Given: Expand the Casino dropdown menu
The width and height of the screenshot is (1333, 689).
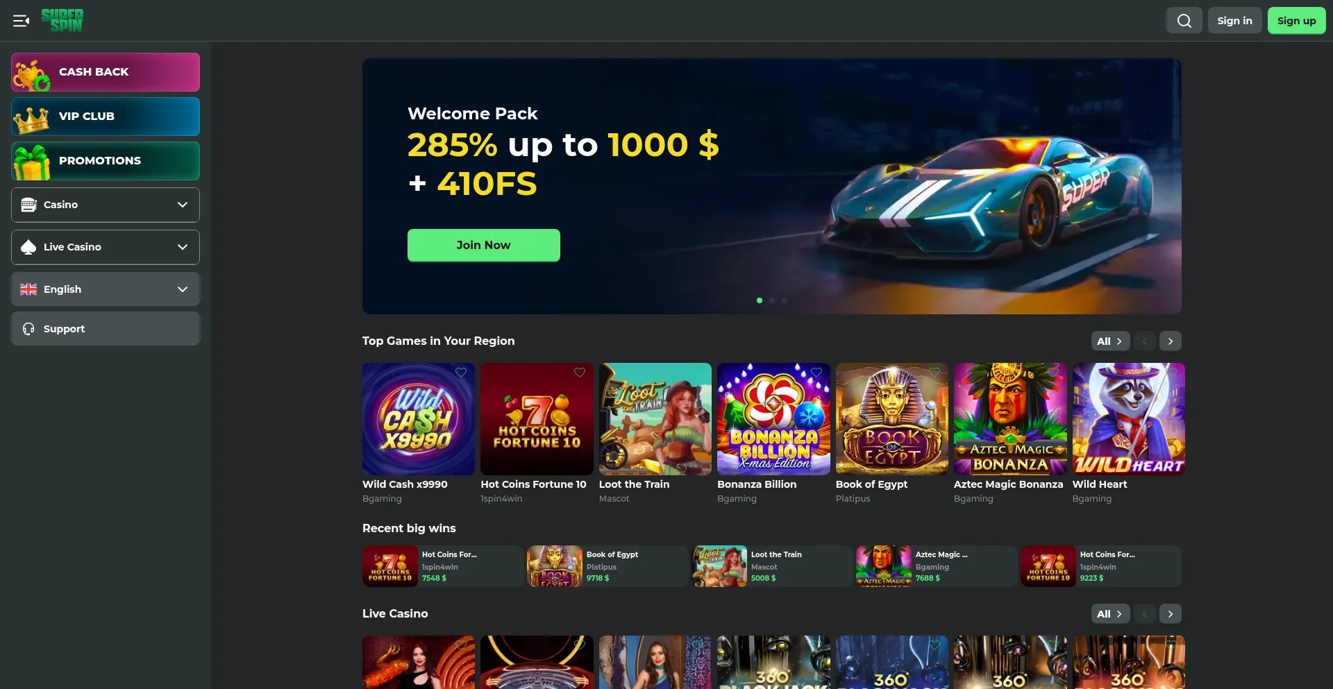Looking at the screenshot, I should tap(106, 205).
